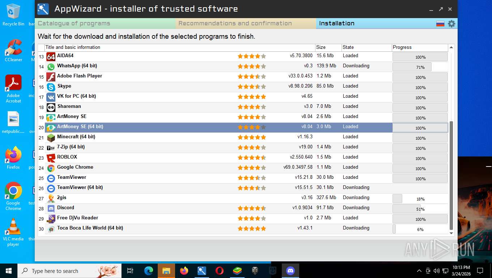
Task: Click 2gis 18% progress bar
Action: [x=420, y=199]
